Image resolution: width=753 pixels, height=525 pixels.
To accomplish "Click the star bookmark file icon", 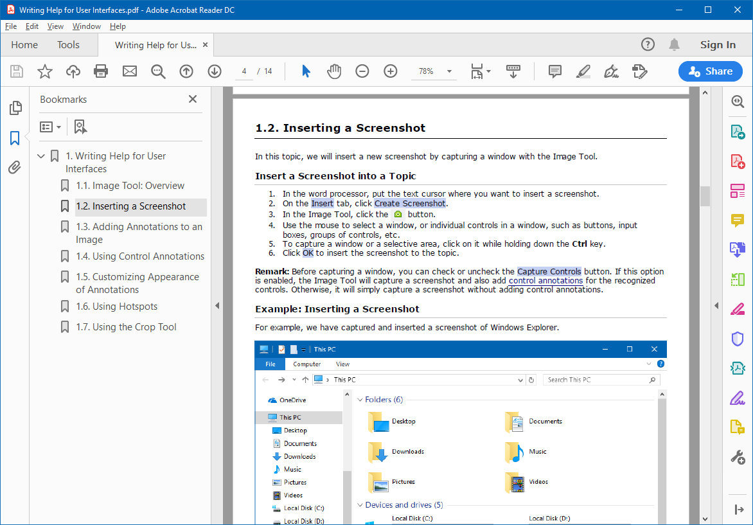I will pos(45,71).
